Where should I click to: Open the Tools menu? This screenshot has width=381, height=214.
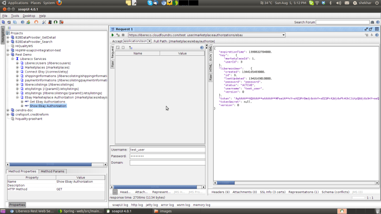click(x=15, y=15)
